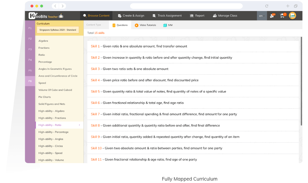Image resolution: width=308 pixels, height=183 pixels.
Task: Switch to the Video Tutorials tab
Action: pos(145,25)
